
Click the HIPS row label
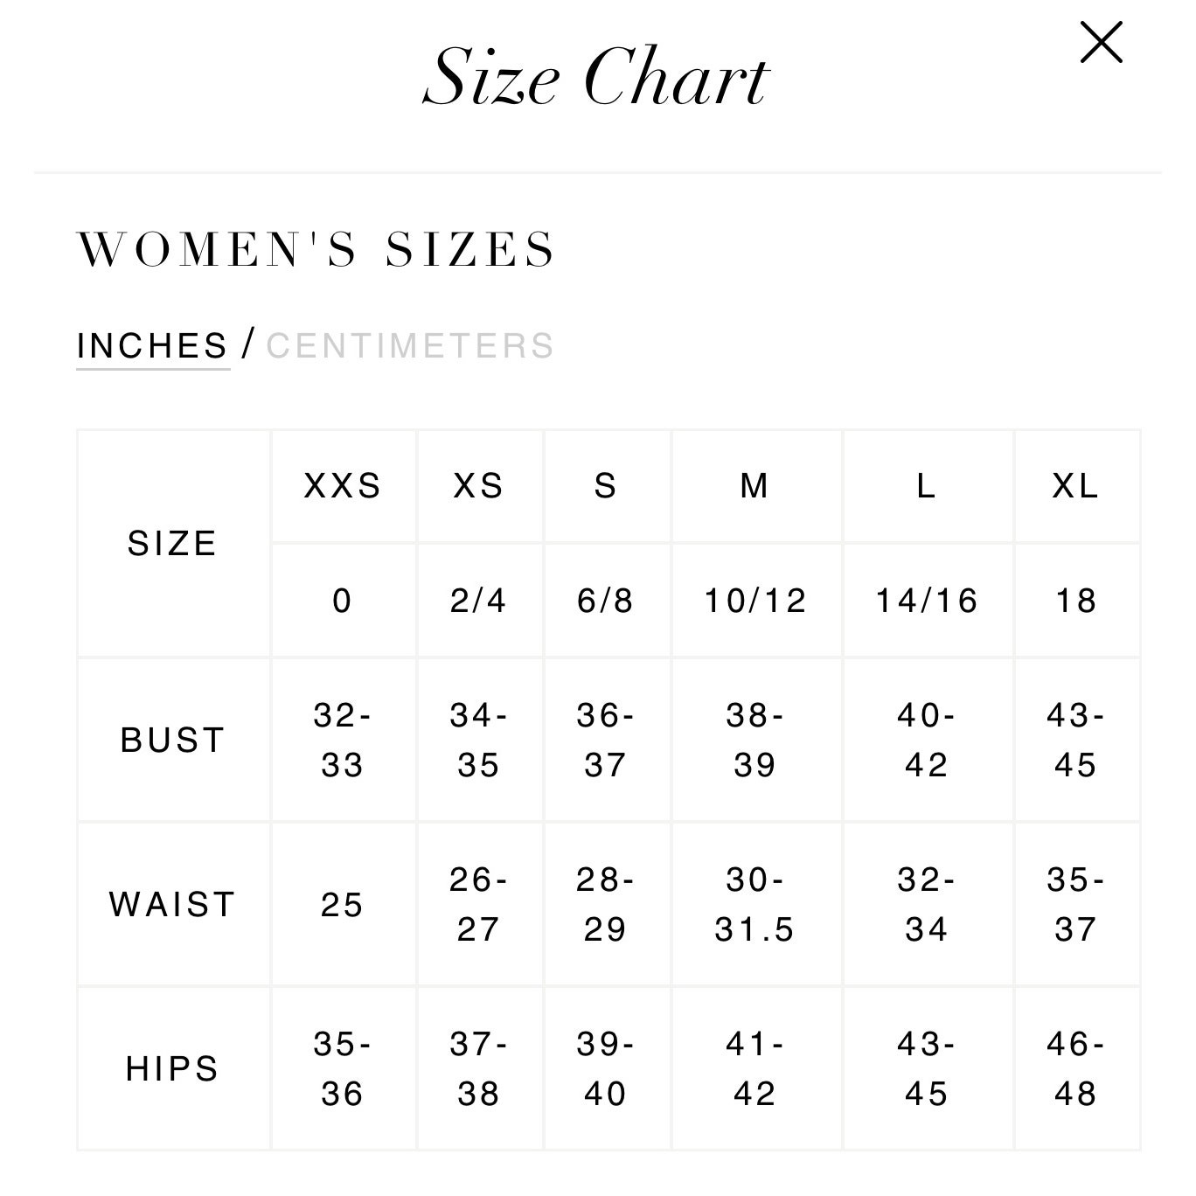click(x=173, y=1069)
